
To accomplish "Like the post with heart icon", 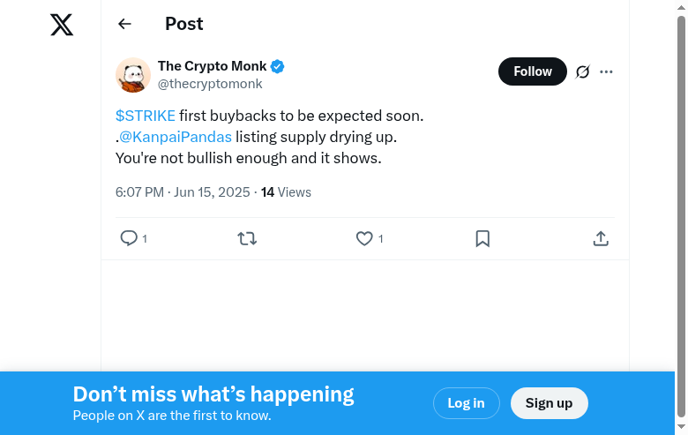I will (364, 238).
